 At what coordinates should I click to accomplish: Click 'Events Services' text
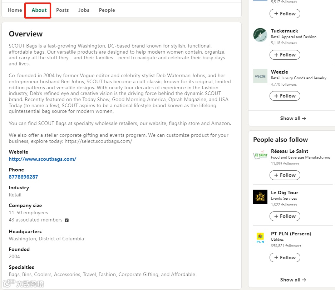(284, 199)
